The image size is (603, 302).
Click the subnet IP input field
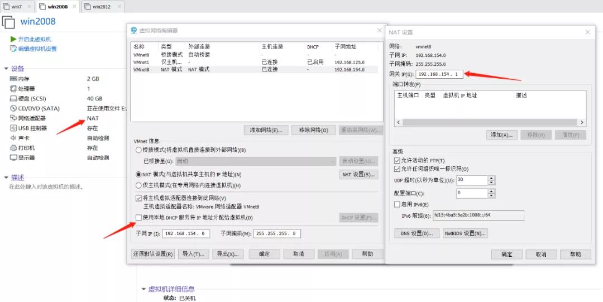tap(186, 233)
